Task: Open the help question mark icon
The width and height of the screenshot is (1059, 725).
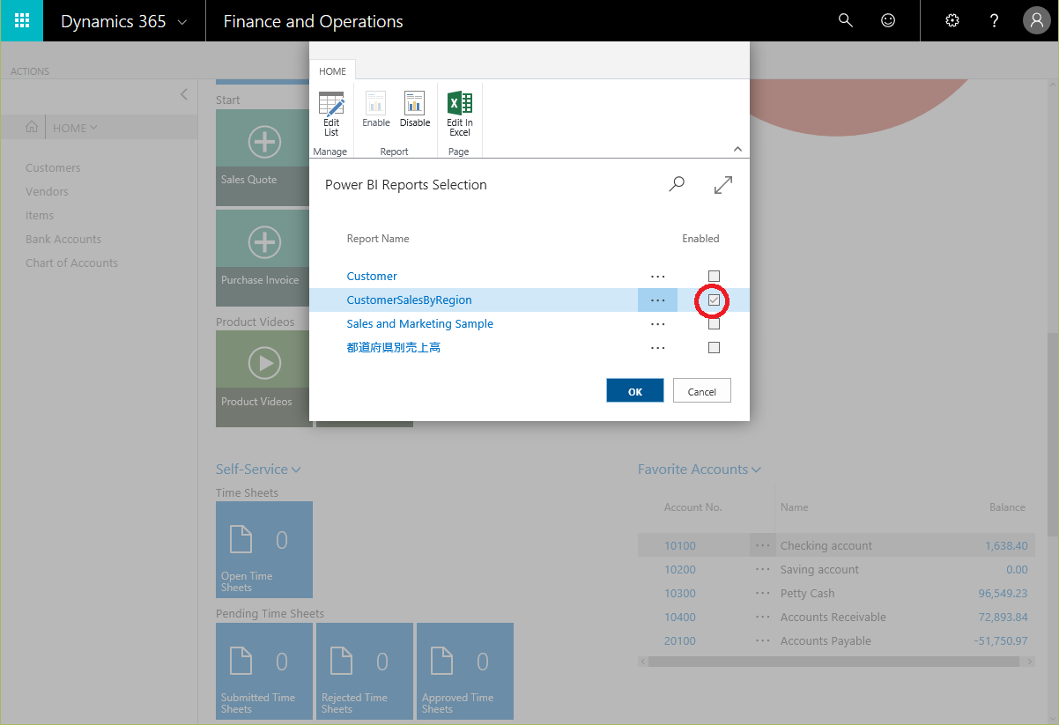Action: 994,20
